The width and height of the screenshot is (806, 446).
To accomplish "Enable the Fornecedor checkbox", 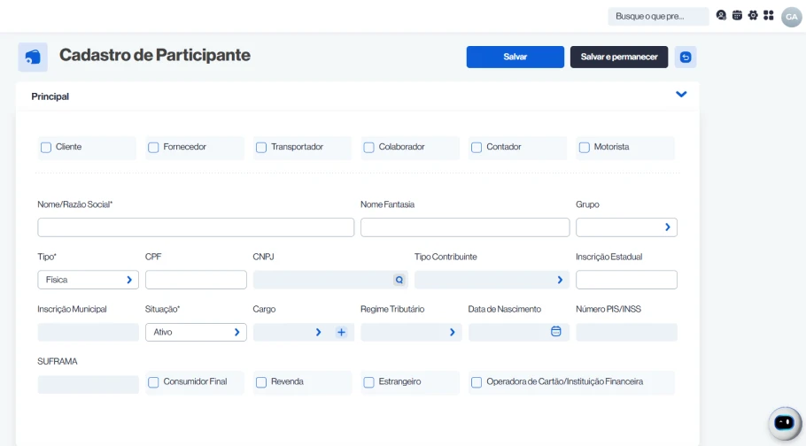I will 153,148.
